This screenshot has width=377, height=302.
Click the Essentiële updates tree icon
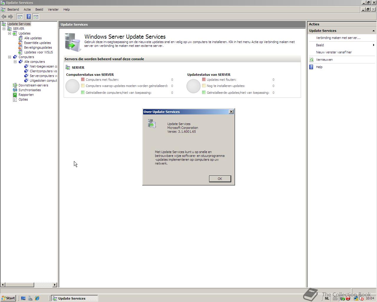tap(20, 43)
